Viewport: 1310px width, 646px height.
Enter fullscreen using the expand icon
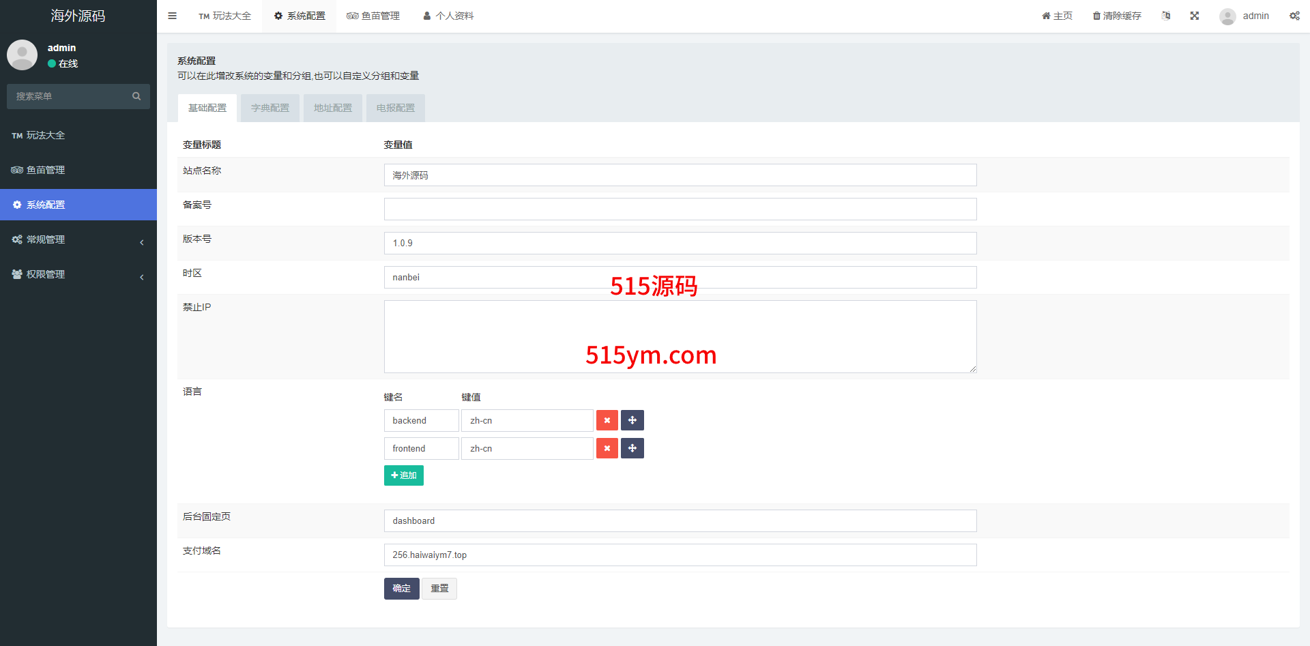[1195, 16]
